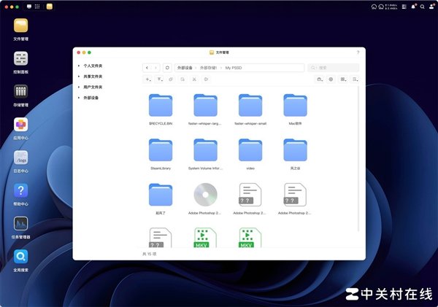Screen dimensions: 438x307
Task: Click the paste icon in file toolbar
Action: (182, 79)
